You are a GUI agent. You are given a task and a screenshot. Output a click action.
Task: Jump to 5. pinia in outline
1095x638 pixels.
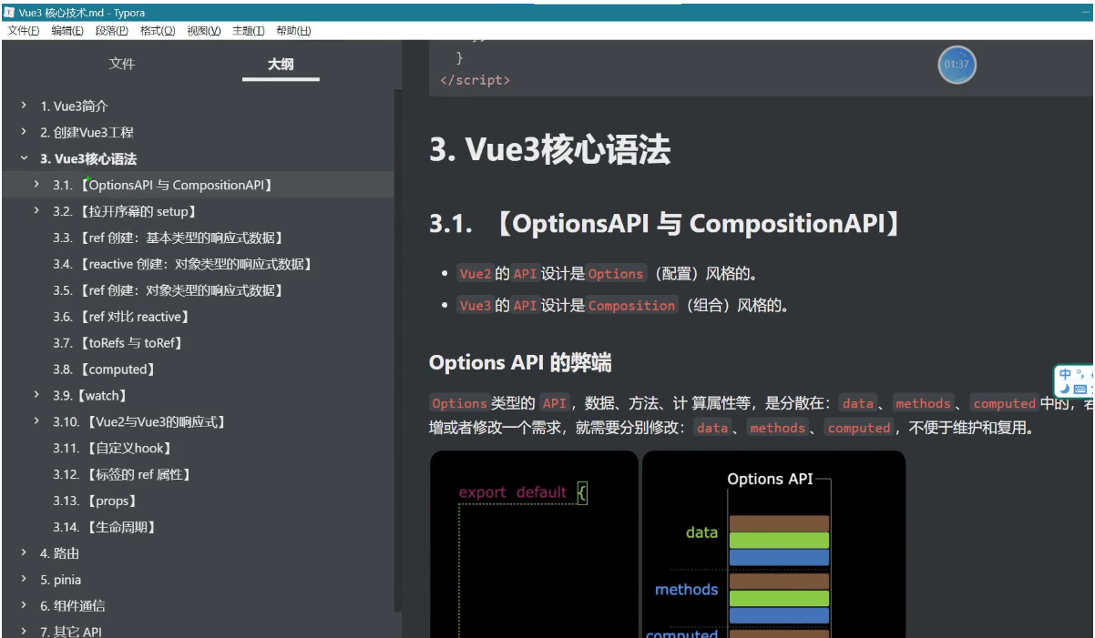[x=60, y=581]
